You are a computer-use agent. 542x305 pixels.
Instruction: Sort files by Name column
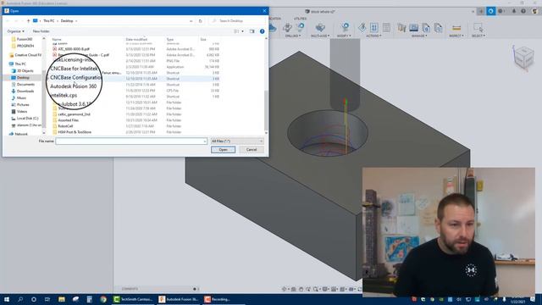coord(57,40)
